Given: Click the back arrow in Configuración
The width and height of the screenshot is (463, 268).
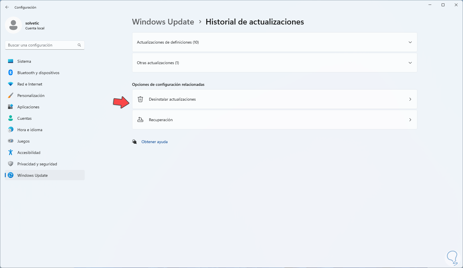Looking at the screenshot, I should pyautogui.click(x=7, y=7).
